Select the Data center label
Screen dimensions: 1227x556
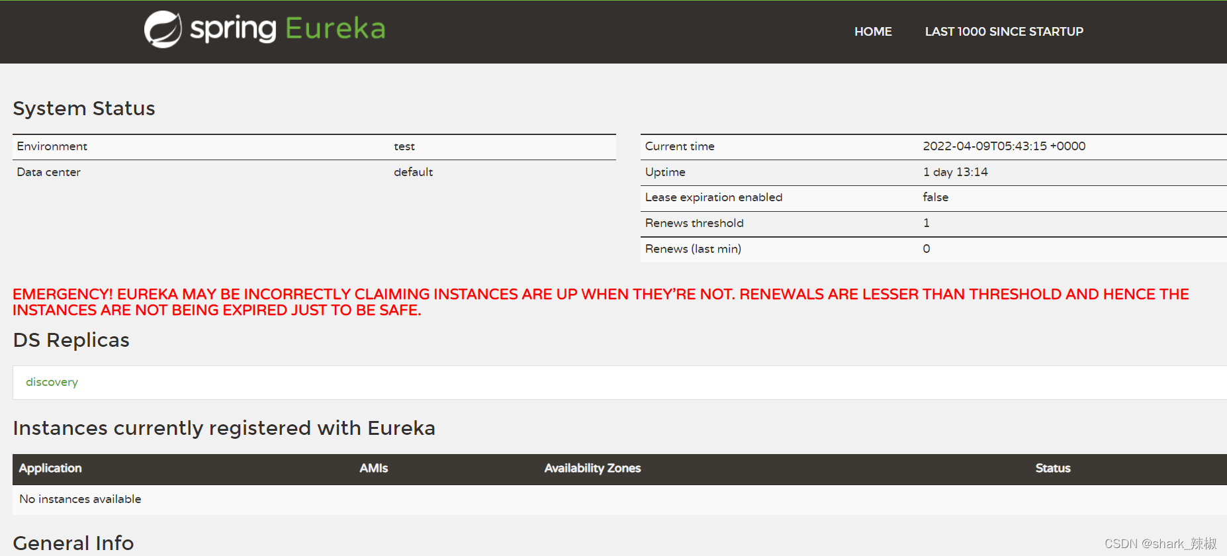[x=49, y=172]
